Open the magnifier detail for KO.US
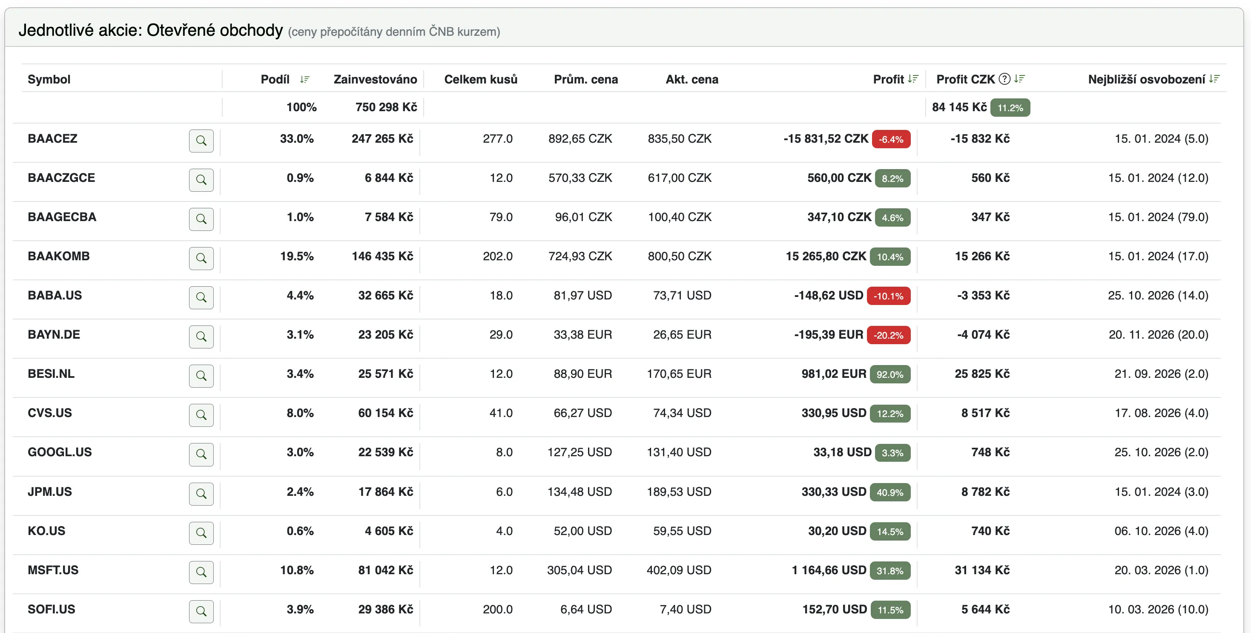1251x633 pixels. tap(201, 533)
